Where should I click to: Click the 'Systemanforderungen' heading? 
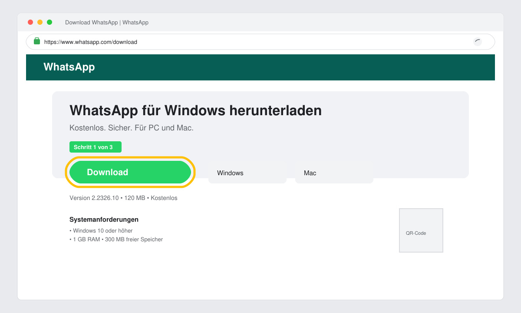(x=104, y=220)
